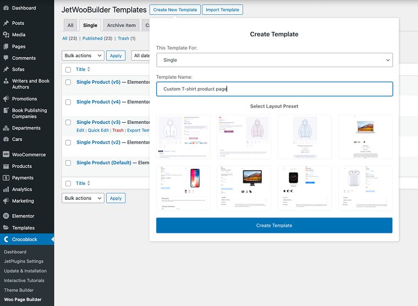418x306 pixels.
Task: Click the Import Template button
Action: 223,10
